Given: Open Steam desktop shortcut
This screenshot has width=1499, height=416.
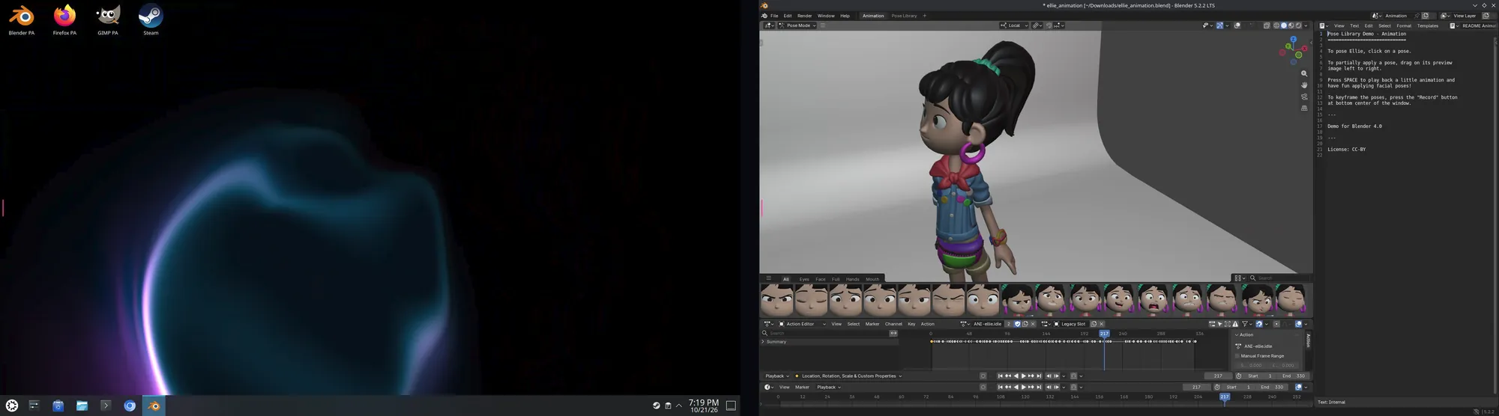Looking at the screenshot, I should click(x=151, y=19).
